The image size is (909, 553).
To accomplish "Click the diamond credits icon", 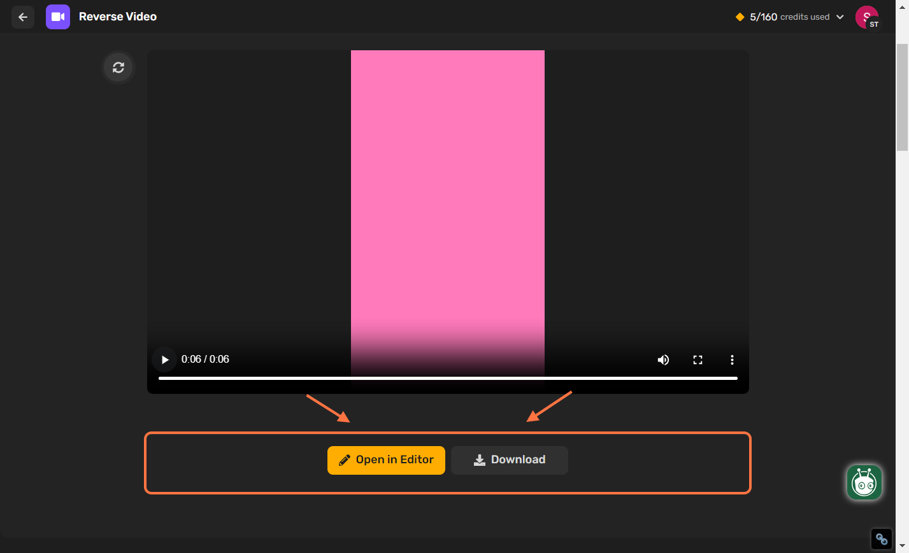I will (x=740, y=17).
